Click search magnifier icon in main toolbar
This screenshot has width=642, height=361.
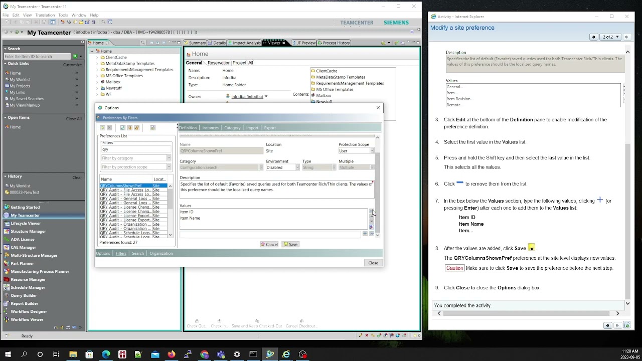click(103, 22)
